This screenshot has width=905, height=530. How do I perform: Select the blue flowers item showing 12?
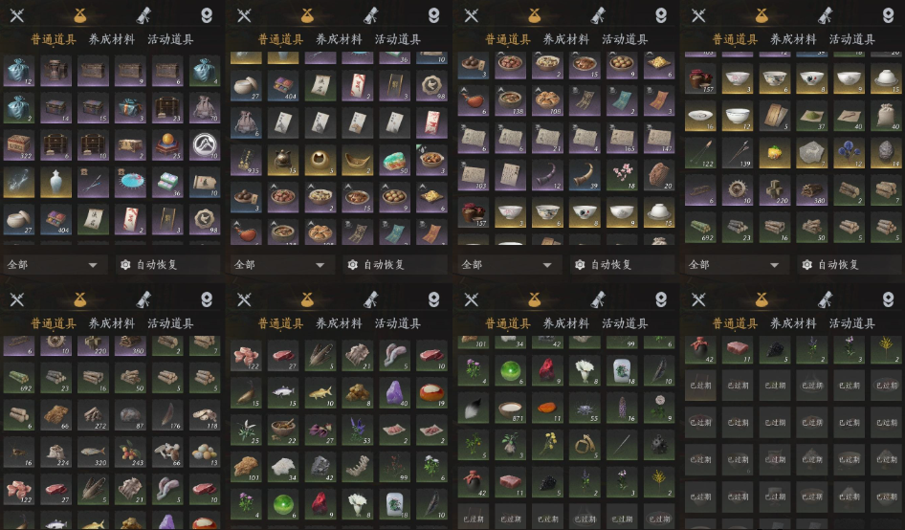click(849, 153)
